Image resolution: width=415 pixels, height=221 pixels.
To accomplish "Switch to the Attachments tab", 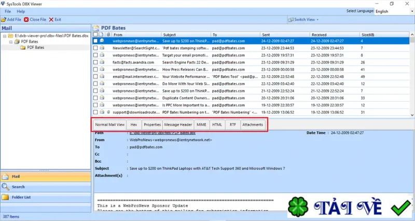I will [x=253, y=125].
